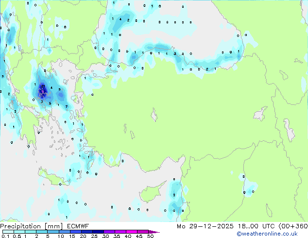Click the 'ECMWF' model label
308x238 pixels.
(x=78, y=226)
